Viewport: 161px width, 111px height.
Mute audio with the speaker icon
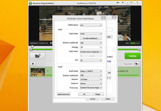(x=127, y=43)
